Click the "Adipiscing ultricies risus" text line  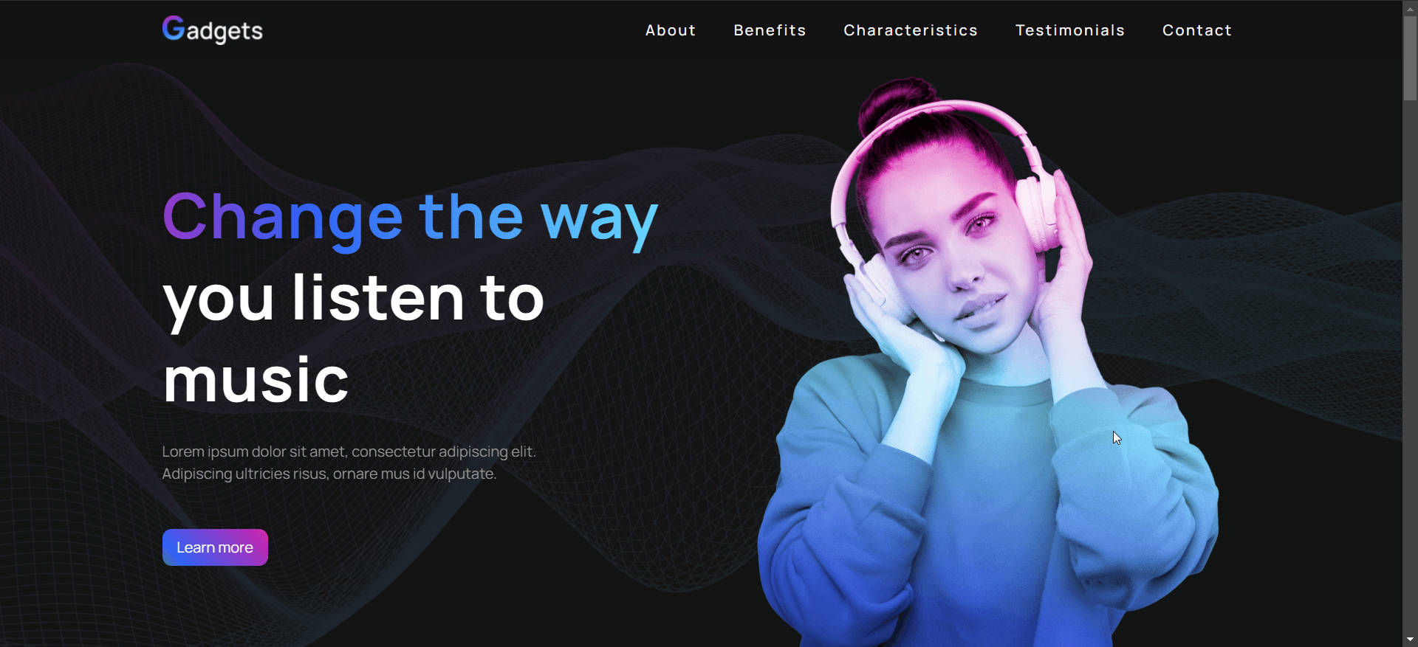[329, 474]
